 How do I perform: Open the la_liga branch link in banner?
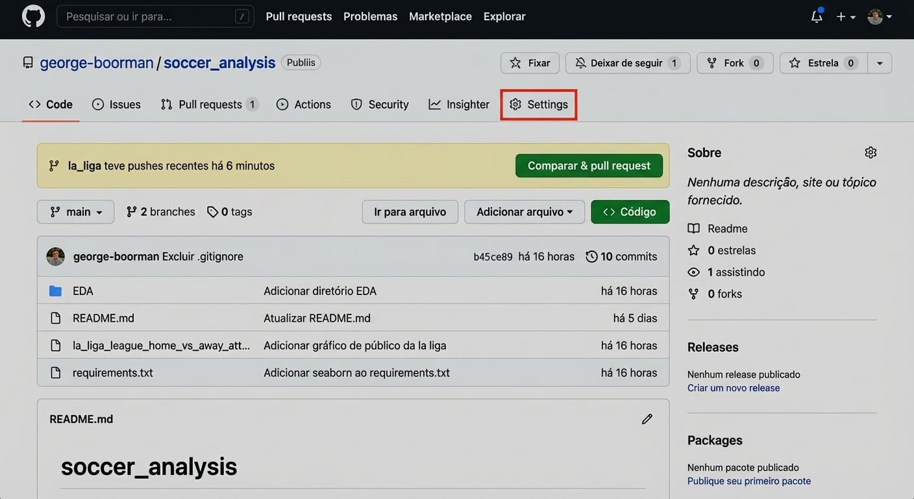pos(84,166)
